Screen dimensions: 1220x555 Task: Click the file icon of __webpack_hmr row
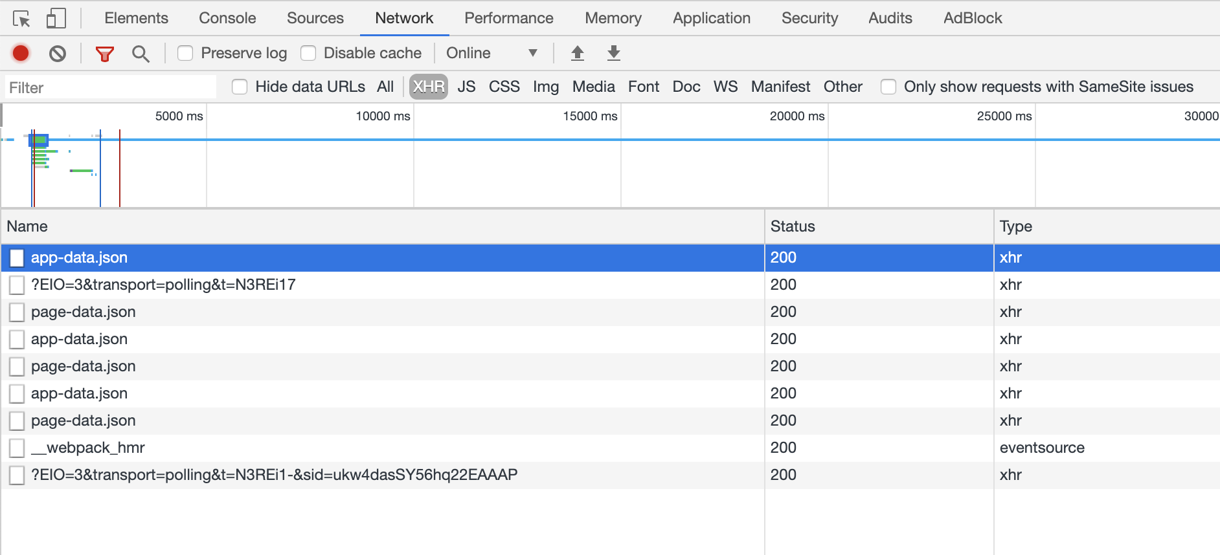pyautogui.click(x=17, y=448)
